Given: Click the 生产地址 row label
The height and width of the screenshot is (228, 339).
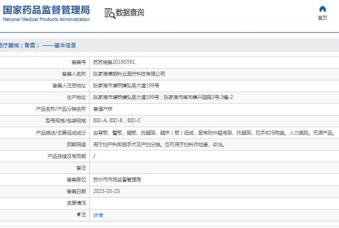Looking at the screenshot, I should pos(76,97).
